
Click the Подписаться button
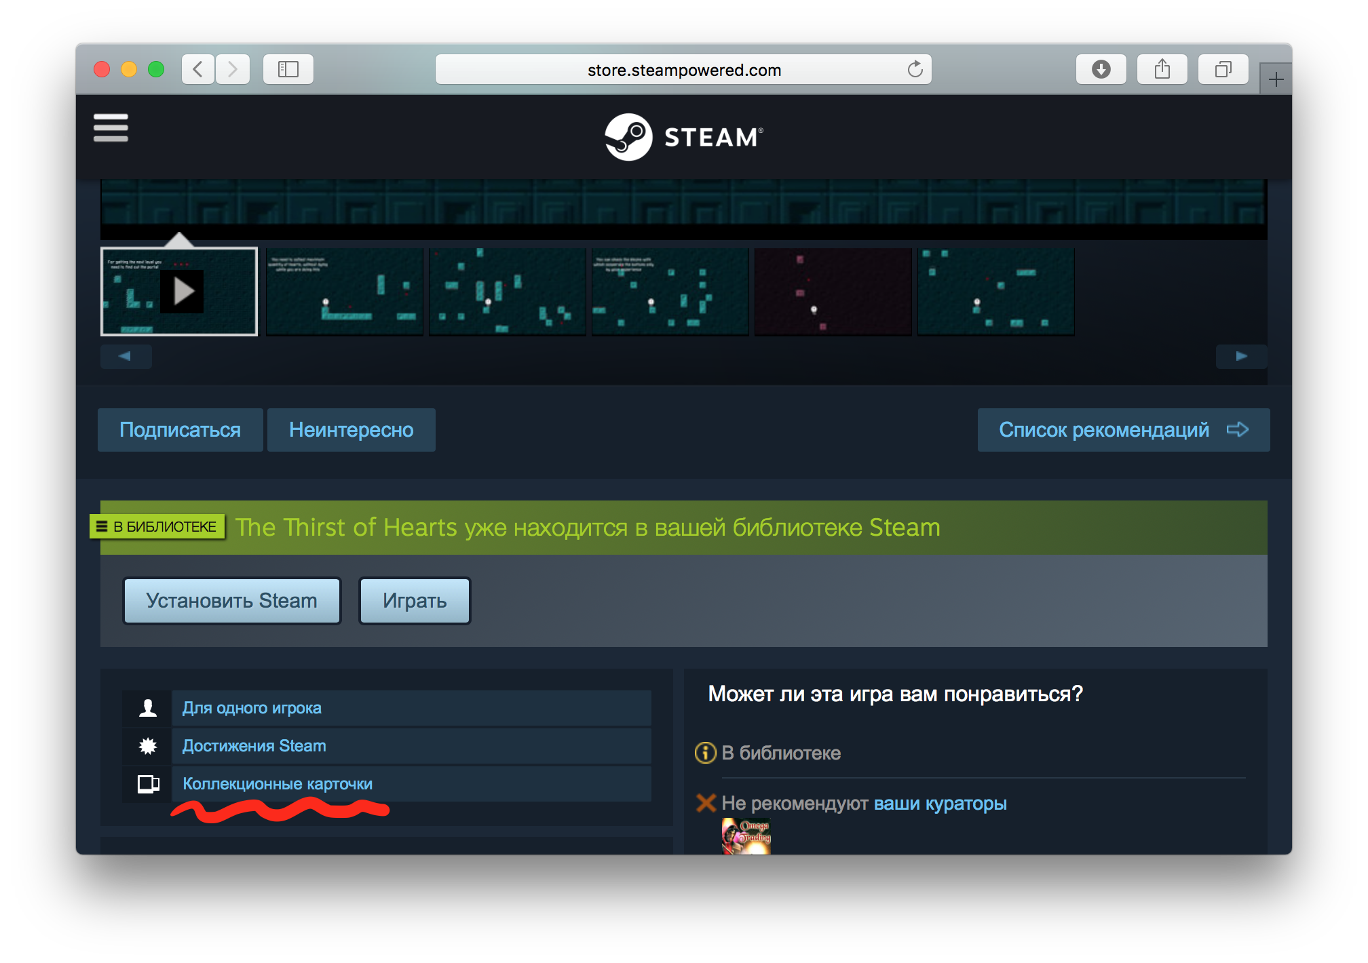pos(180,430)
